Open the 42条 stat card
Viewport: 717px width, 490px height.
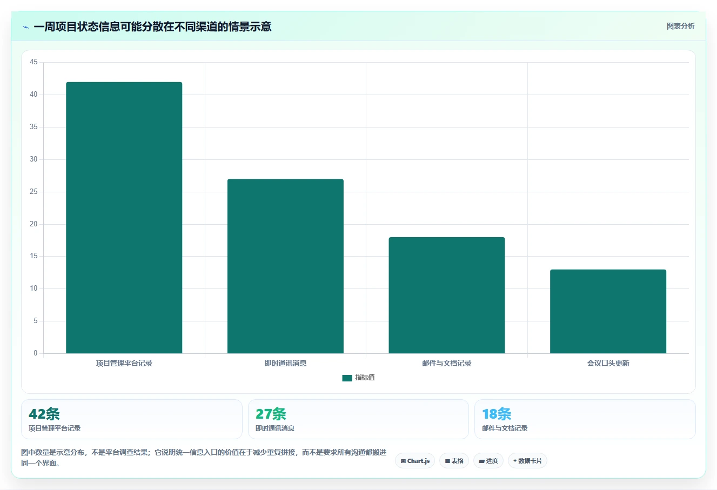coord(132,419)
